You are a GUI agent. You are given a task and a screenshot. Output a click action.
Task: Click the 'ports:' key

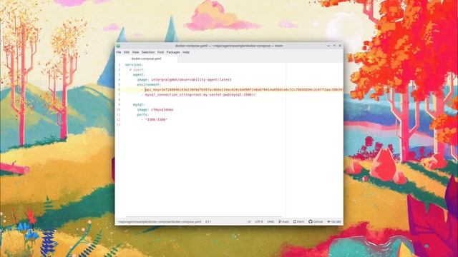[x=143, y=114]
